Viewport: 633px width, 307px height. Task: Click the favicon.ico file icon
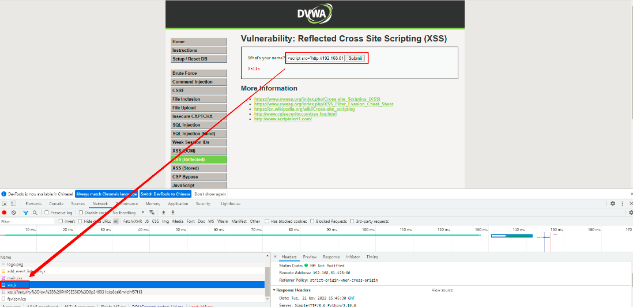pos(3,299)
